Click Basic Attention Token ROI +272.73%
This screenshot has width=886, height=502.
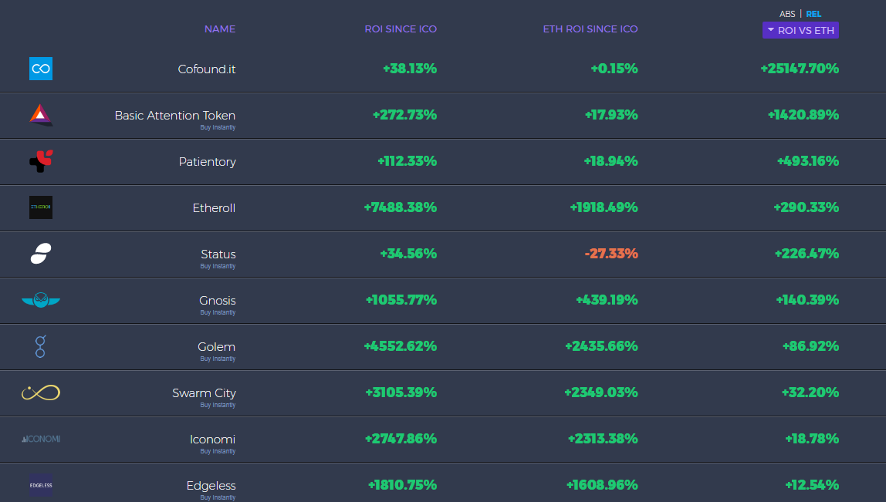coord(404,115)
